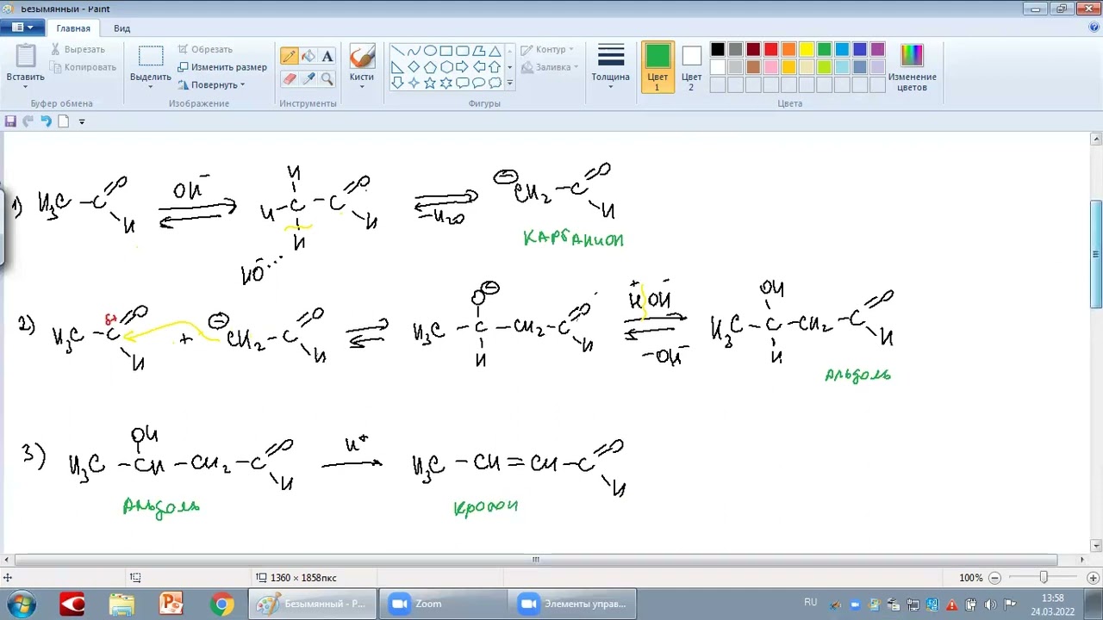Pick the curve shape
The width and height of the screenshot is (1103, 620).
[414, 51]
